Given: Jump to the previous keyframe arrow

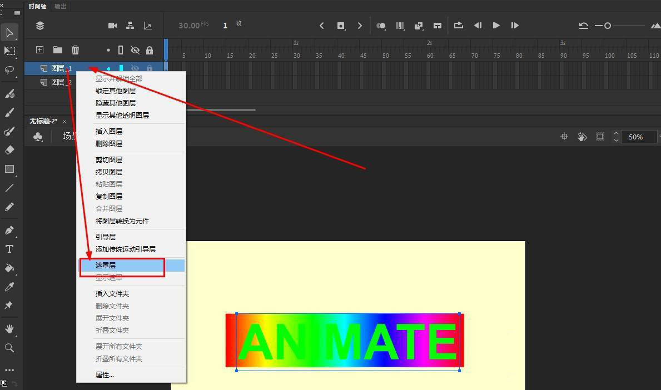Looking at the screenshot, I should point(322,26).
